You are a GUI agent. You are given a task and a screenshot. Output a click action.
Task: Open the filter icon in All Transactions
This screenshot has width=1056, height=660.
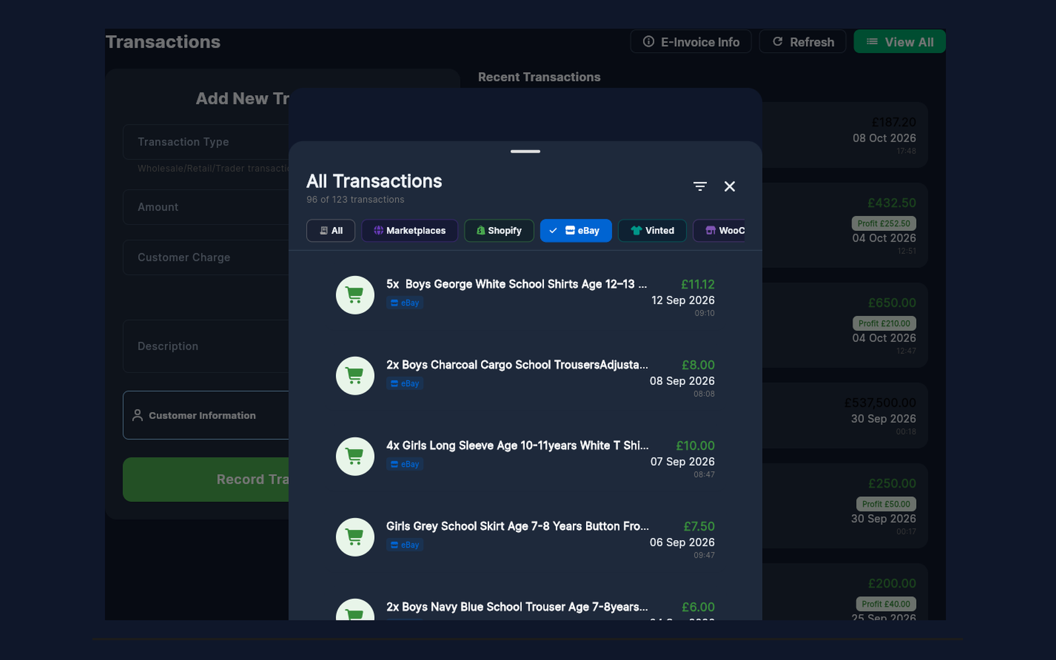700,187
